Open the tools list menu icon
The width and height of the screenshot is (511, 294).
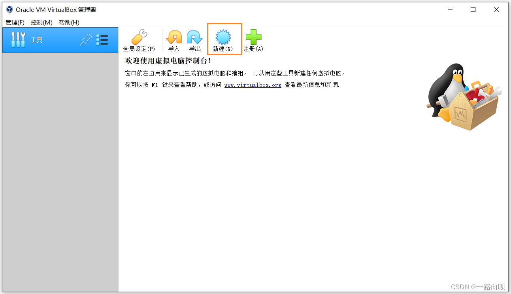click(102, 40)
